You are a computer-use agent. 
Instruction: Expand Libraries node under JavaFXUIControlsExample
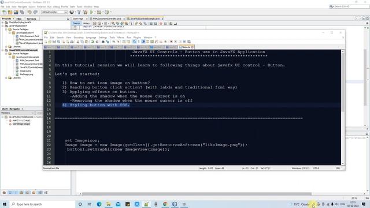6,78
